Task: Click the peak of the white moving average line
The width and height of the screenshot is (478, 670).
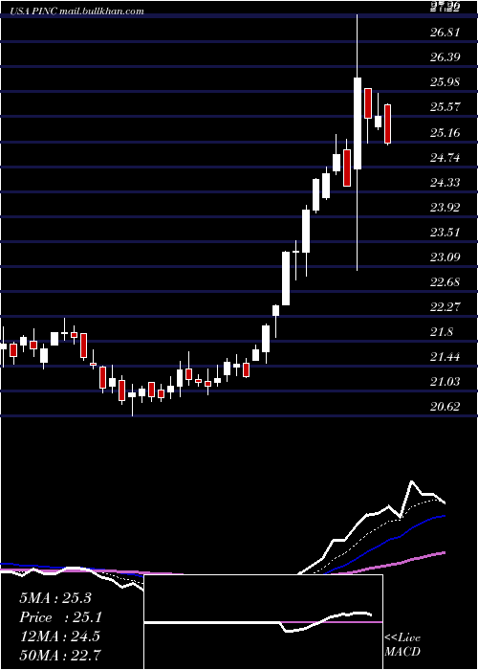Action: coord(412,482)
